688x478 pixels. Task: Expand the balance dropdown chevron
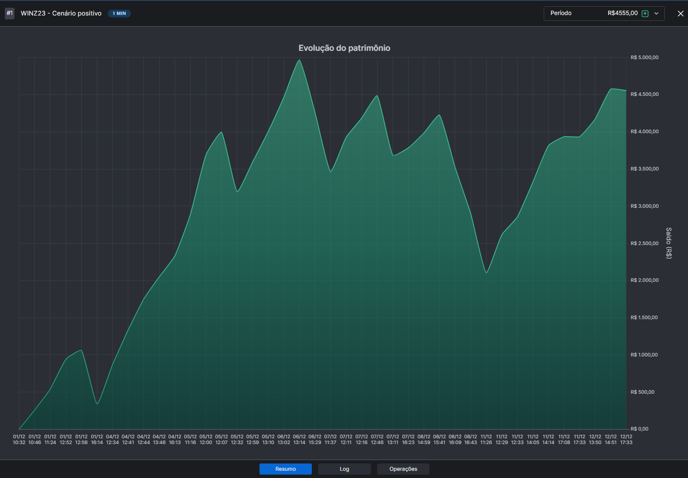point(657,13)
